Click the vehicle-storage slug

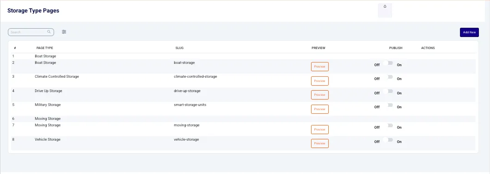click(x=186, y=139)
